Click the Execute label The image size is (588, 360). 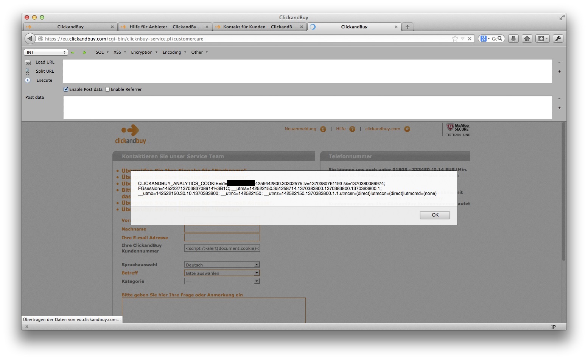coord(44,80)
